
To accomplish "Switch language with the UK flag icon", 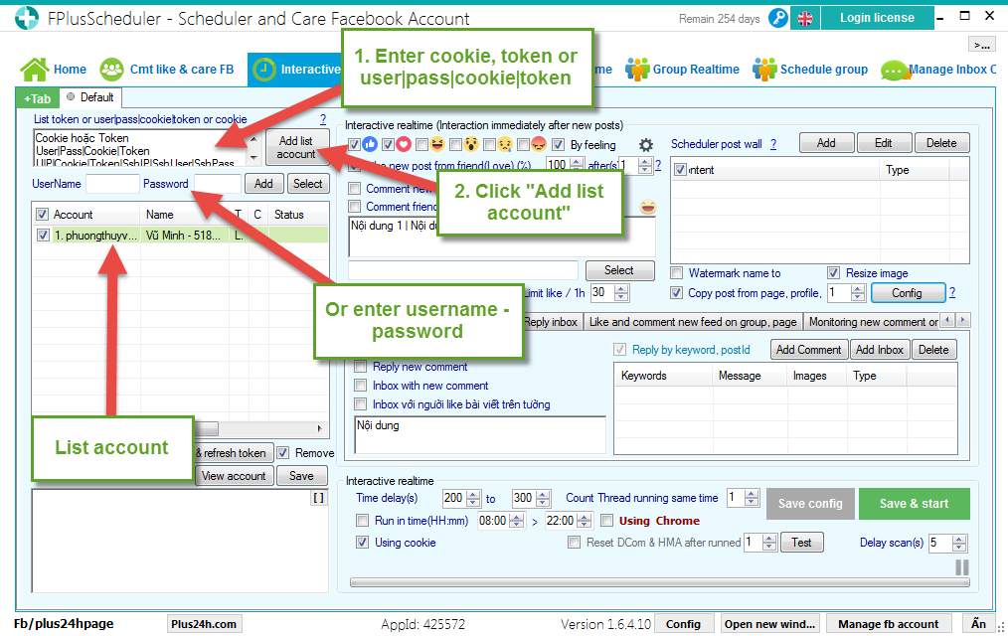I will [x=805, y=18].
